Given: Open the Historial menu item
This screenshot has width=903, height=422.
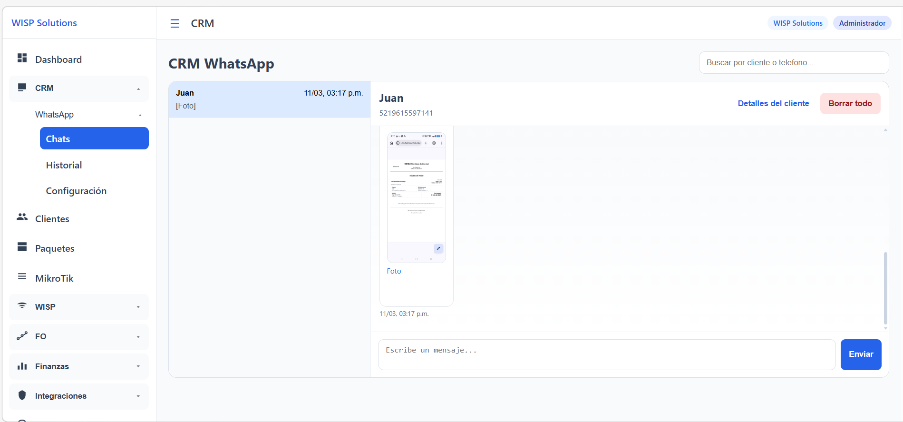Looking at the screenshot, I should pos(64,165).
